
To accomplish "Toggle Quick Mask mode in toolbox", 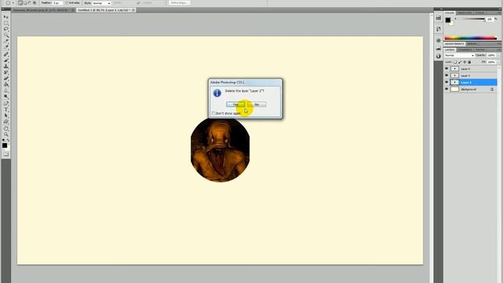I will pyautogui.click(x=6, y=154).
